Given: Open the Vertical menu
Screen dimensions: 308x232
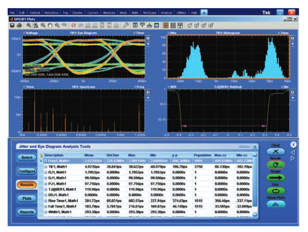Looking at the screenshot, I should 35,13.
